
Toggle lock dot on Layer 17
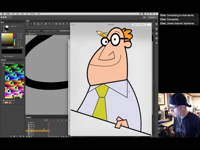point(47,131)
